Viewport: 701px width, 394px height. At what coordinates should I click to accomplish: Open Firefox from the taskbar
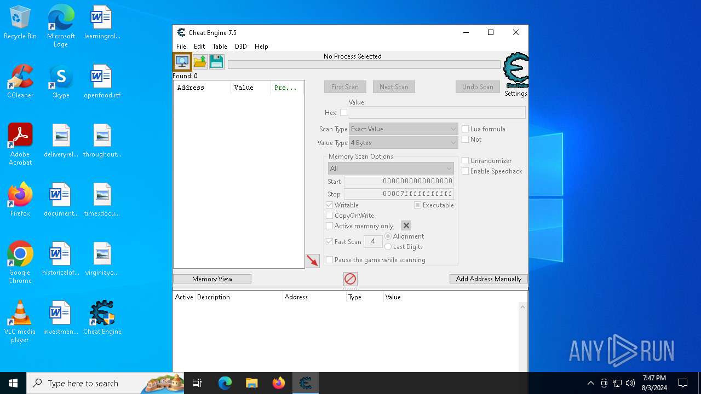pos(278,383)
